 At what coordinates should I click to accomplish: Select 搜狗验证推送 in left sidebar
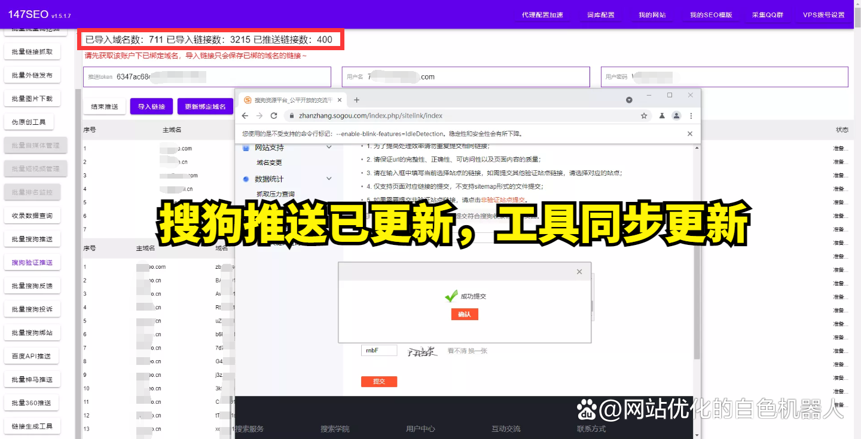32,262
